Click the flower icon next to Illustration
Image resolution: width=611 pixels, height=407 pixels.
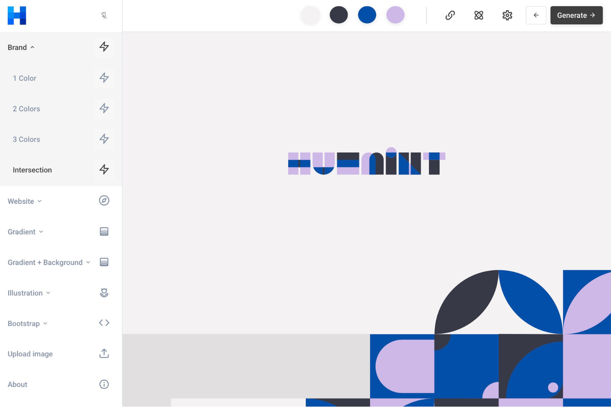tap(104, 293)
